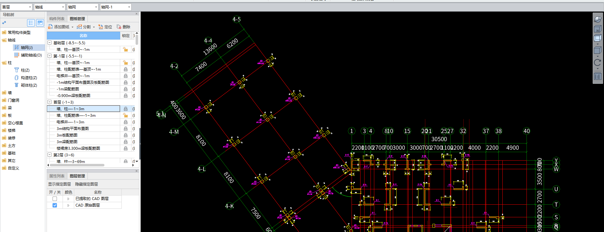This screenshot has height=232, width=604.
Task: Select the solid box display icon
Action: click(x=597, y=50)
